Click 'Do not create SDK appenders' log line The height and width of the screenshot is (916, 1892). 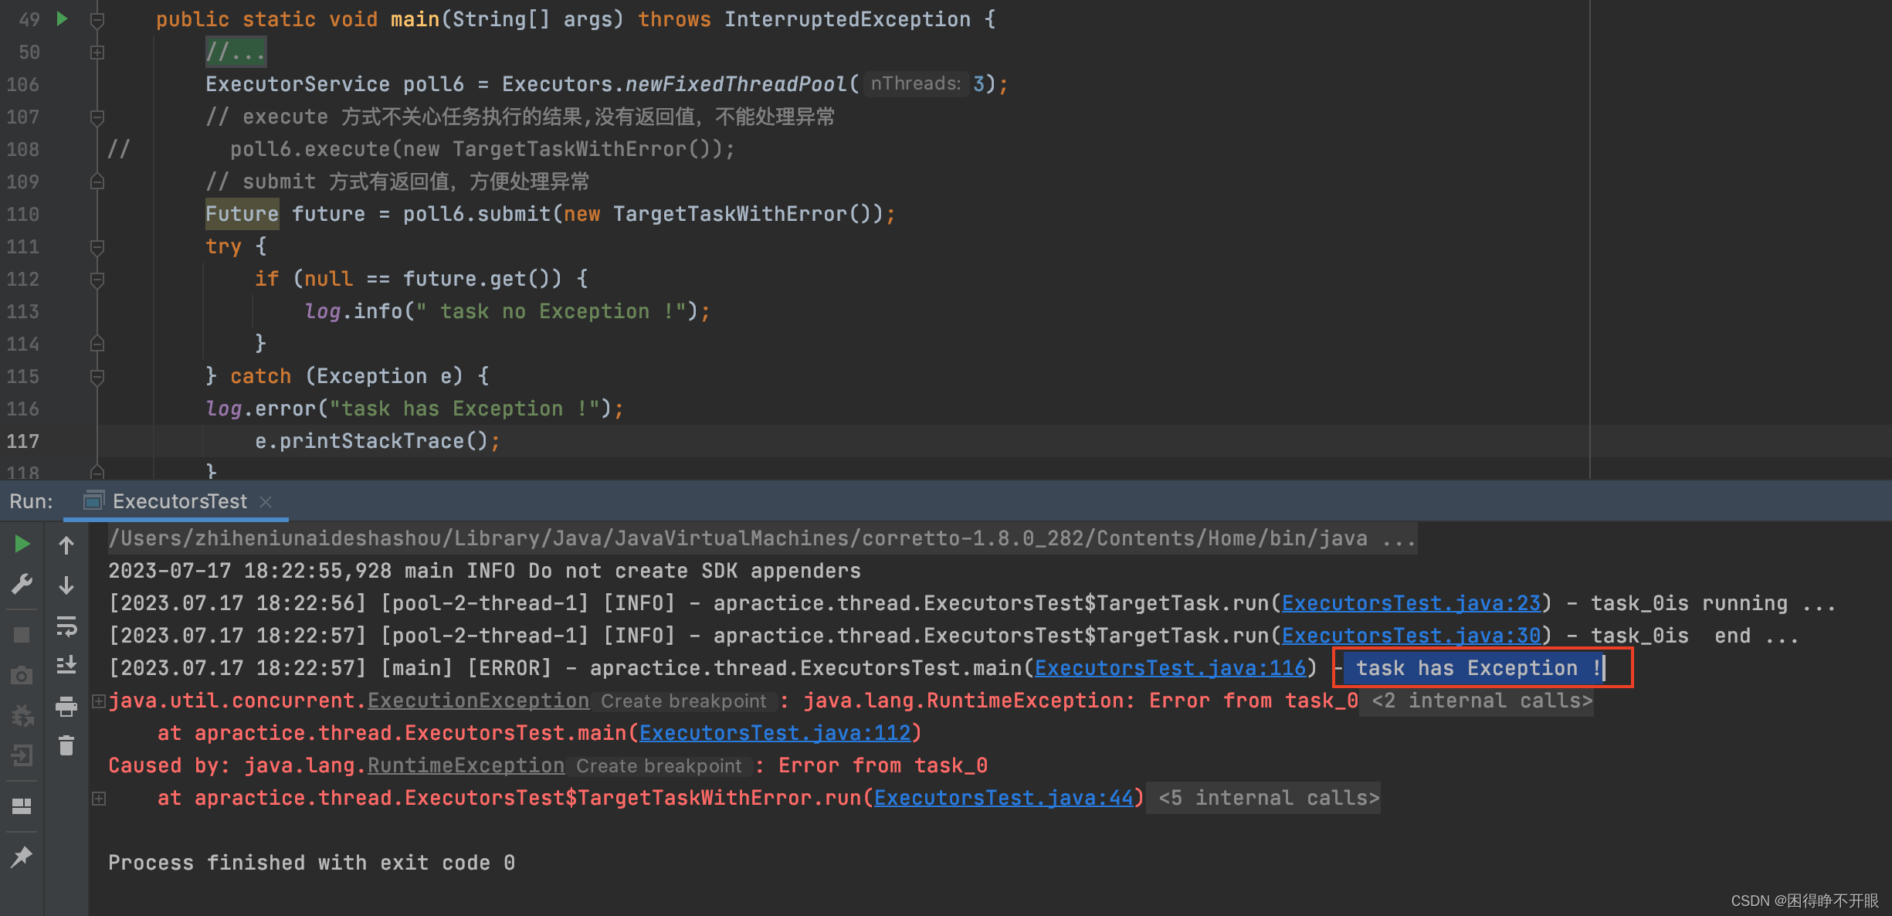[x=694, y=571]
